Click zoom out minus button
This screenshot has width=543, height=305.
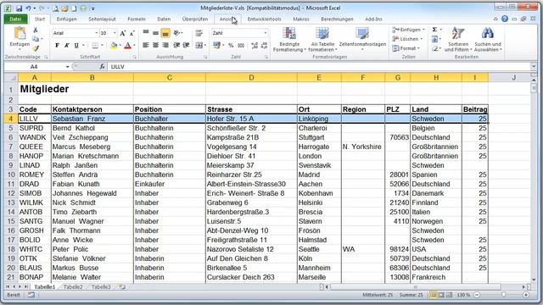(477, 295)
